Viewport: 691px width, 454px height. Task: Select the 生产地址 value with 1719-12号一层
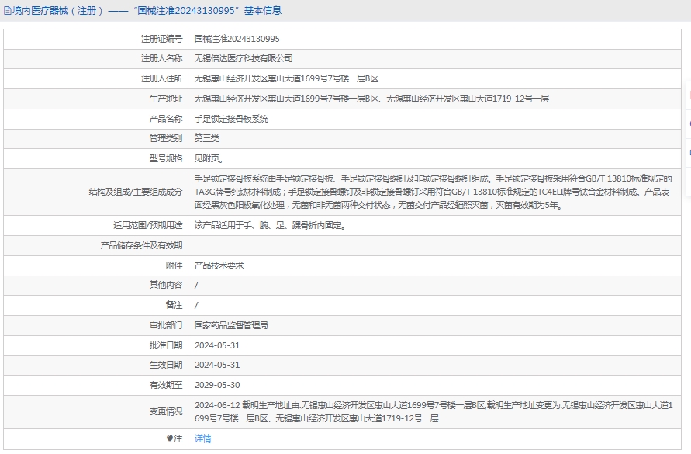[x=371, y=99]
